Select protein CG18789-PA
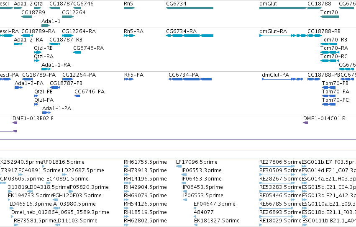Viewport: 356px width, 227px height. coord(28,79)
